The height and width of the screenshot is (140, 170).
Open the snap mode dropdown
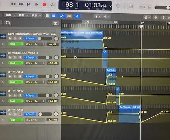tap(147, 17)
